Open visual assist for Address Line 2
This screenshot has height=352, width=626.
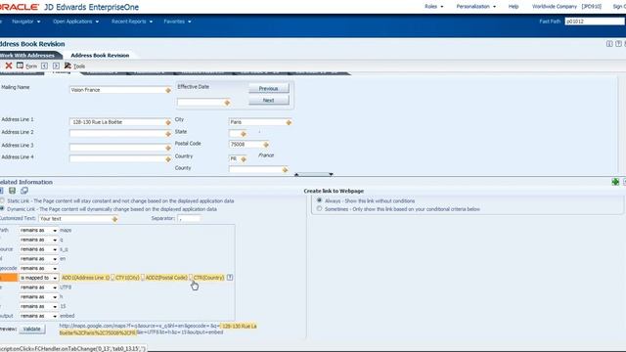pyautogui.click(x=168, y=134)
